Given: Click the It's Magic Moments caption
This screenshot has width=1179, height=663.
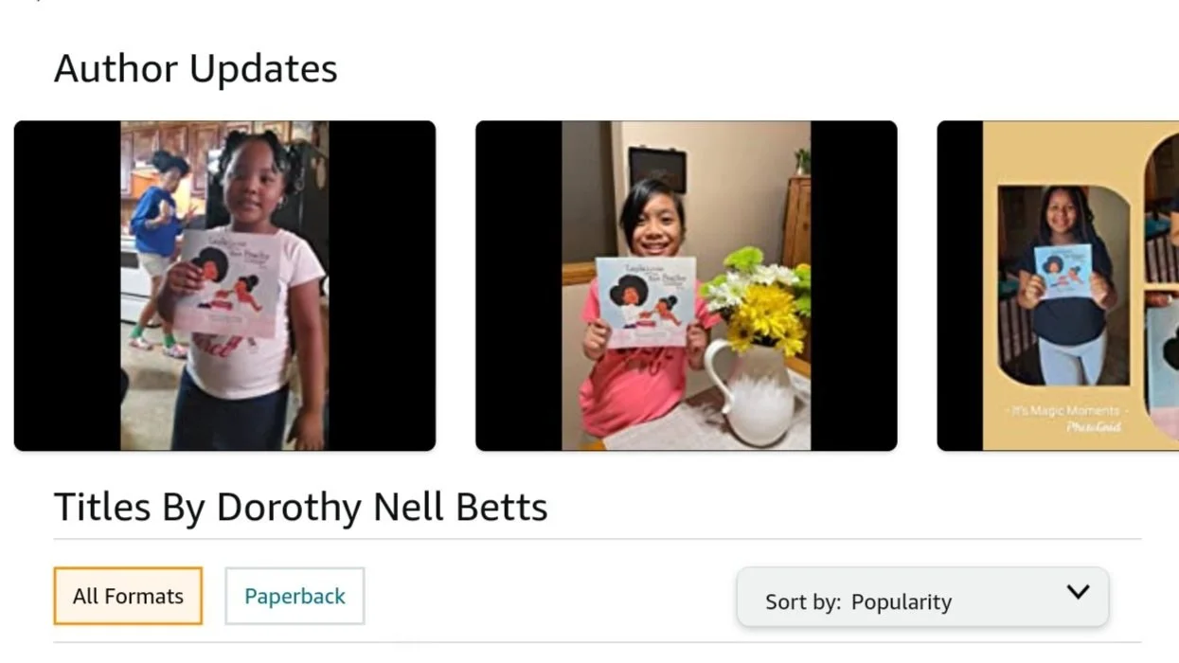Looking at the screenshot, I should 1065,411.
